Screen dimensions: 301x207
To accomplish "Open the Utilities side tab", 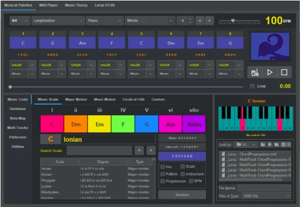I will tap(18, 147).
